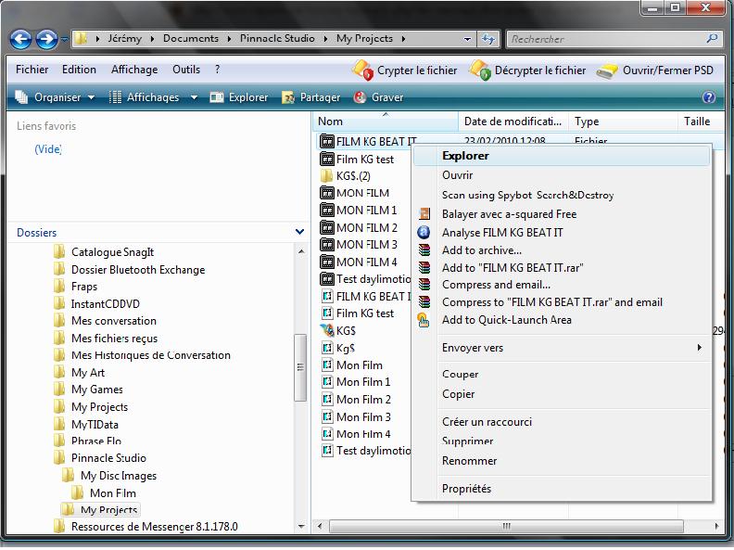
Task: Click the arrow after Documents in address bar
Action: click(230, 39)
